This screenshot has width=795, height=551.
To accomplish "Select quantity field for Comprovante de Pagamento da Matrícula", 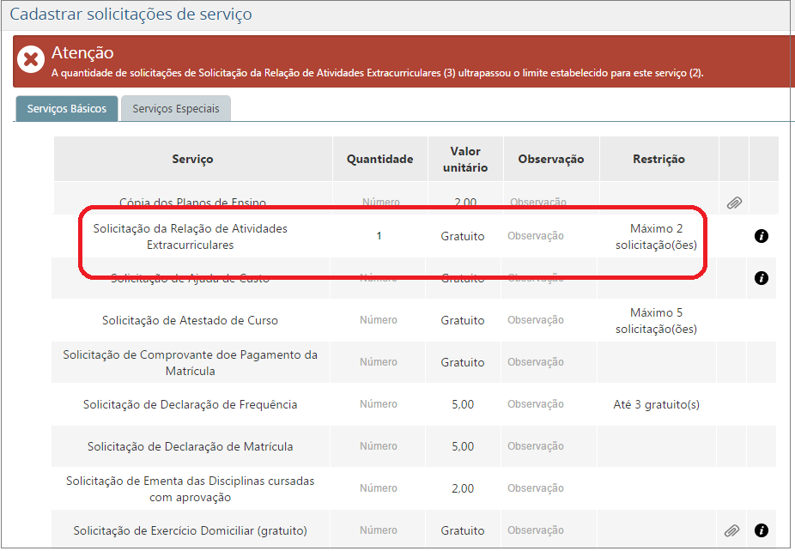I will click(379, 362).
